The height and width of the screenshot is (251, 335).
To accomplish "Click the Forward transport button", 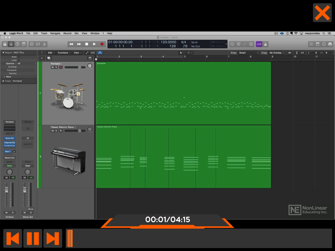I will tap(79, 44).
